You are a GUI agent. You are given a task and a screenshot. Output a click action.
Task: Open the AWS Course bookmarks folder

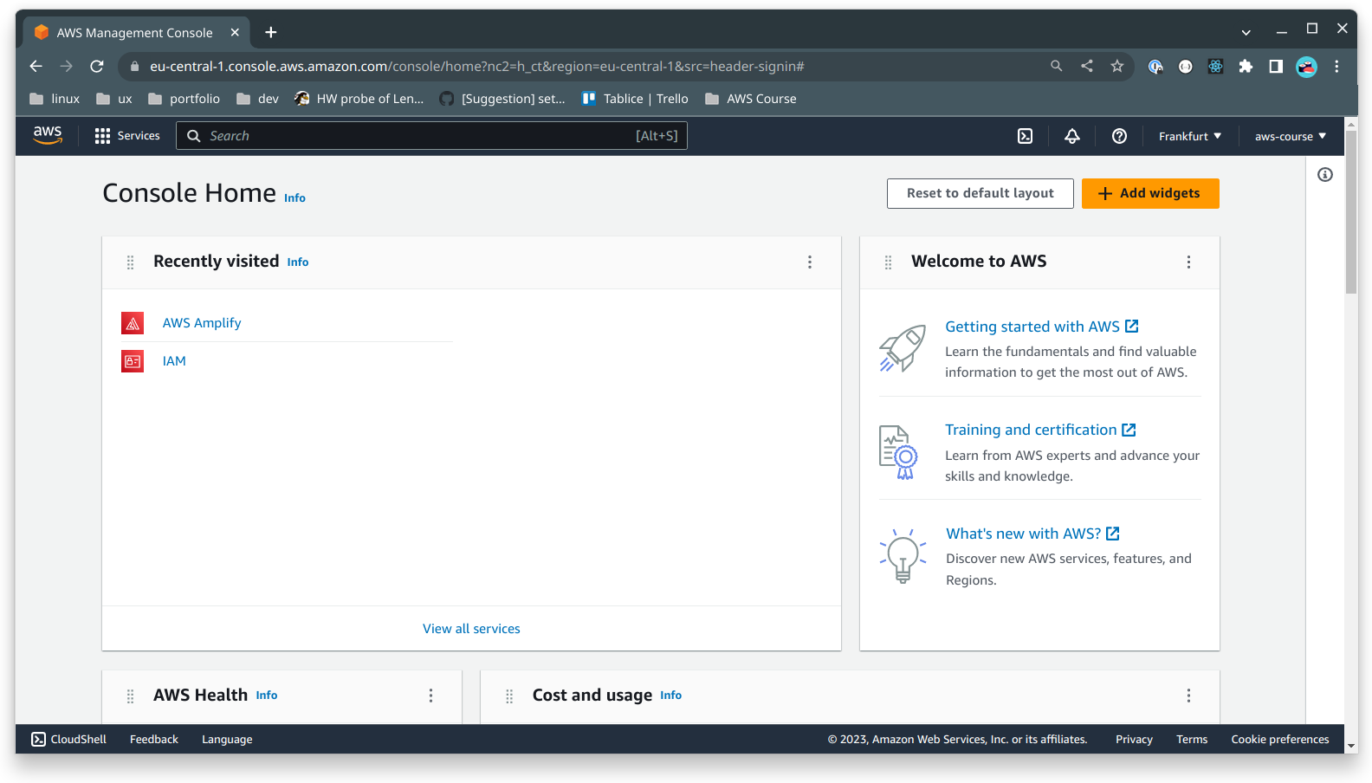(x=751, y=99)
